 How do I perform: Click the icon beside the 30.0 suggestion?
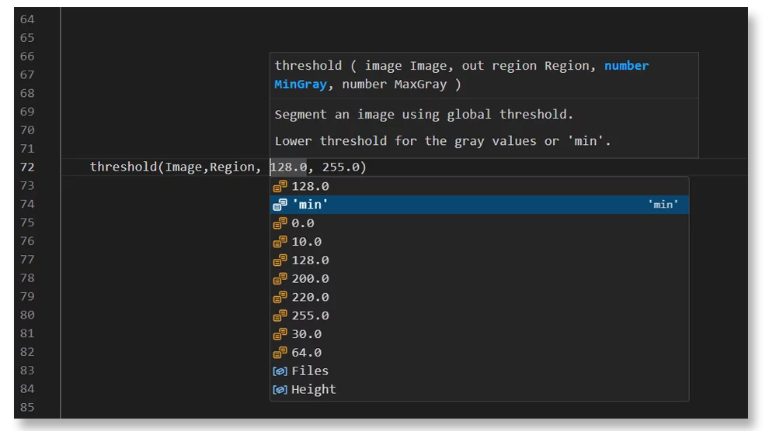(x=280, y=334)
